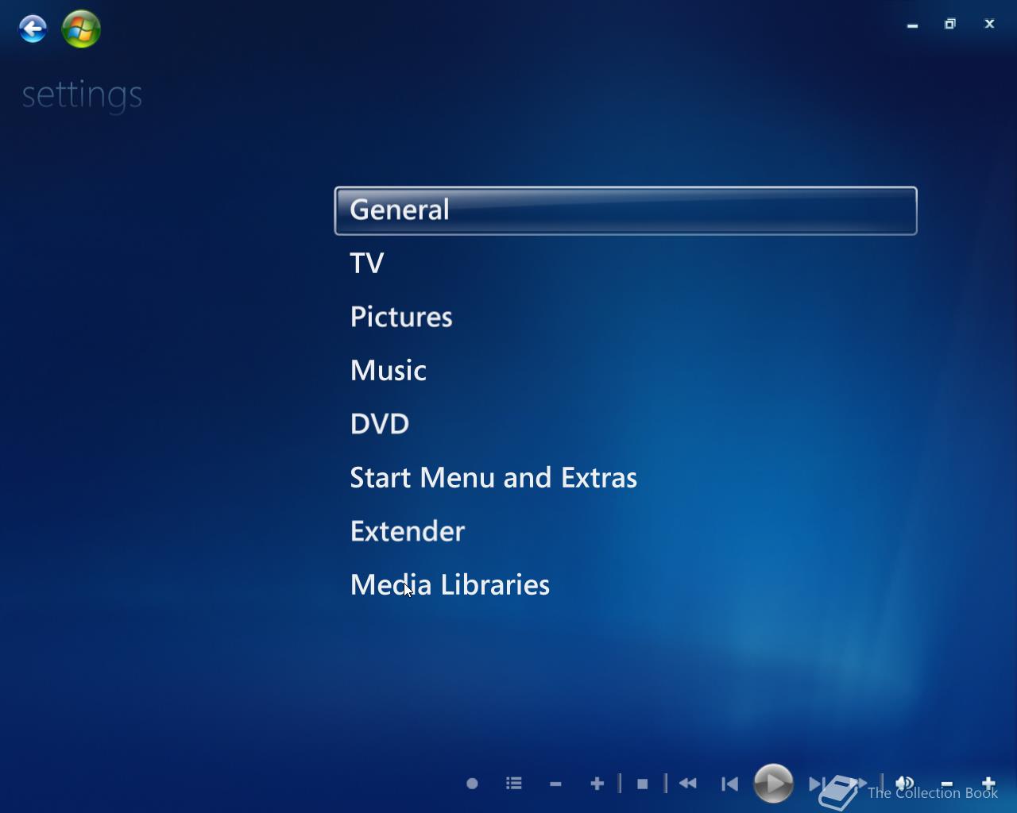Skip forward to next track
Viewport: 1017px width, 813px height.
point(817,784)
